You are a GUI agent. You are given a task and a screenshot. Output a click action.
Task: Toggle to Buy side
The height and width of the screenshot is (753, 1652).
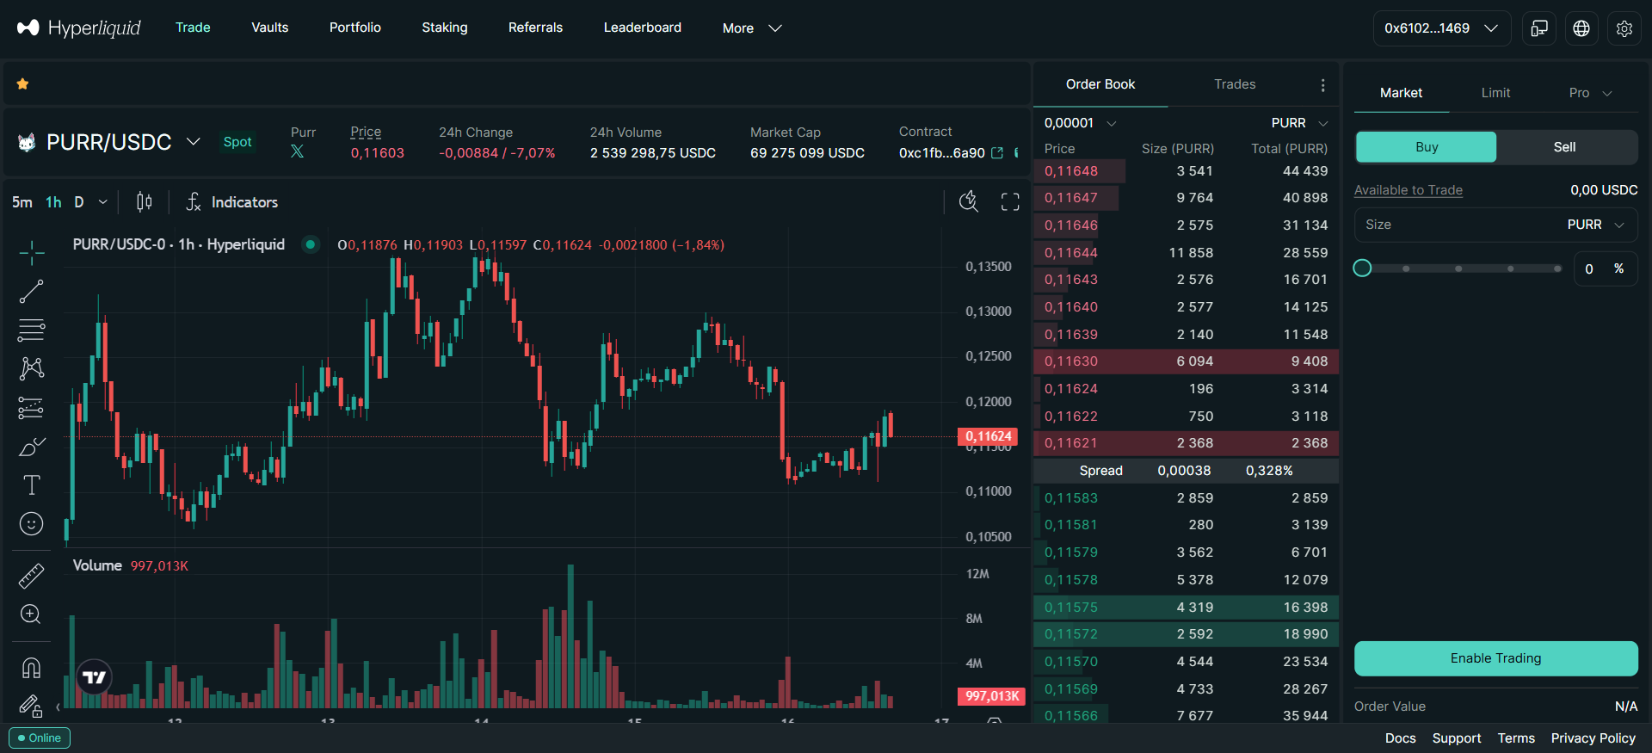1426,147
